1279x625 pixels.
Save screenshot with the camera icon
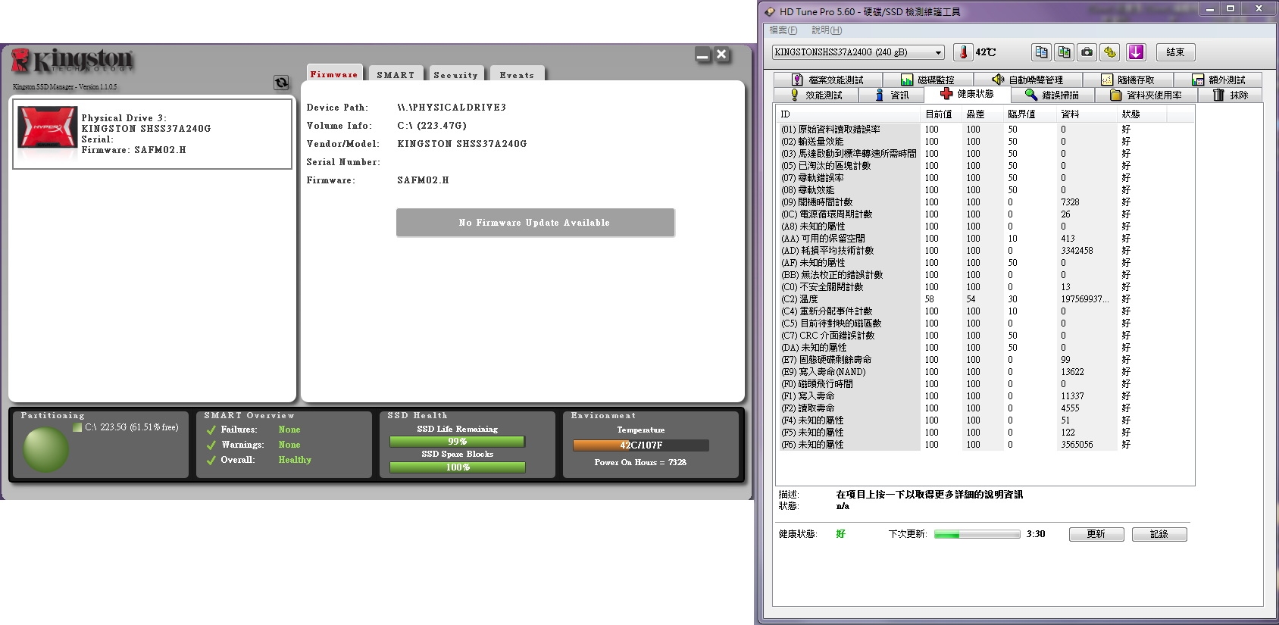(x=1087, y=52)
